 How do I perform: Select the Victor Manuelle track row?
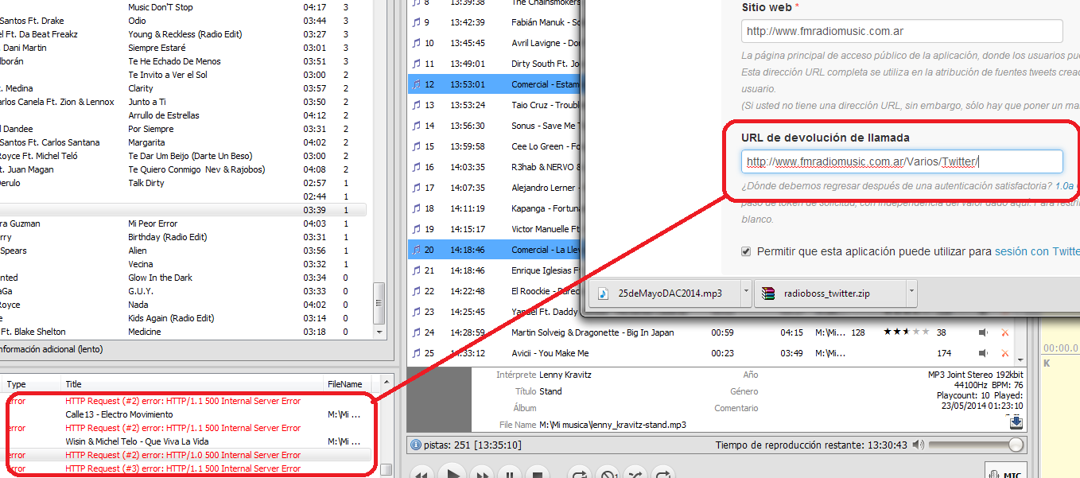[x=495, y=229]
